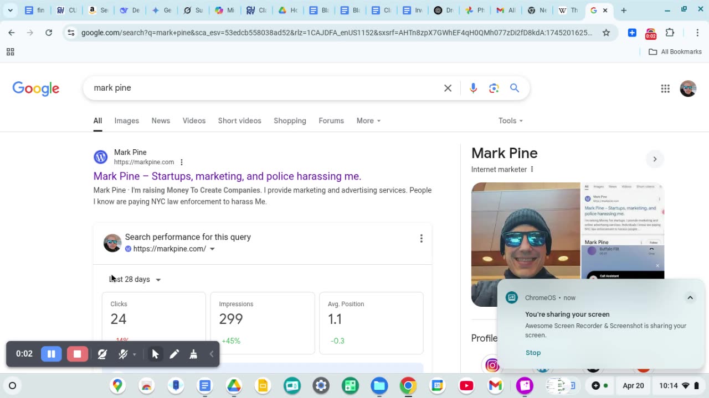Open the Files app from the shelf

(379, 386)
